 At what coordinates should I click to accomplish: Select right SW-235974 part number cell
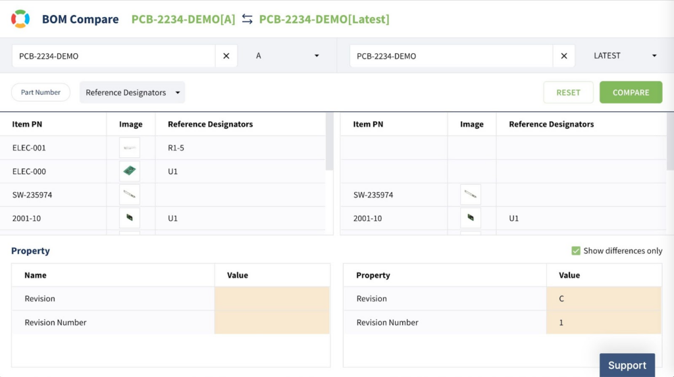[x=394, y=195]
